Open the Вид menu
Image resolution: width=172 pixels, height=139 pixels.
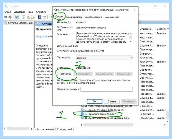click(31, 12)
